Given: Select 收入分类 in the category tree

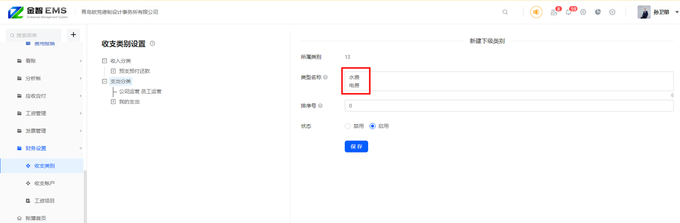Looking at the screenshot, I should point(121,61).
